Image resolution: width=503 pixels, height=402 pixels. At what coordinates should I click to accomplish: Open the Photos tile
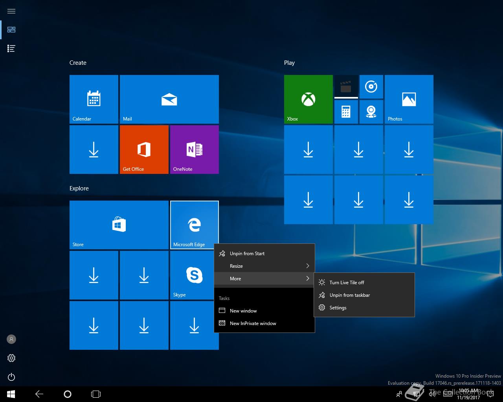pyautogui.click(x=409, y=99)
